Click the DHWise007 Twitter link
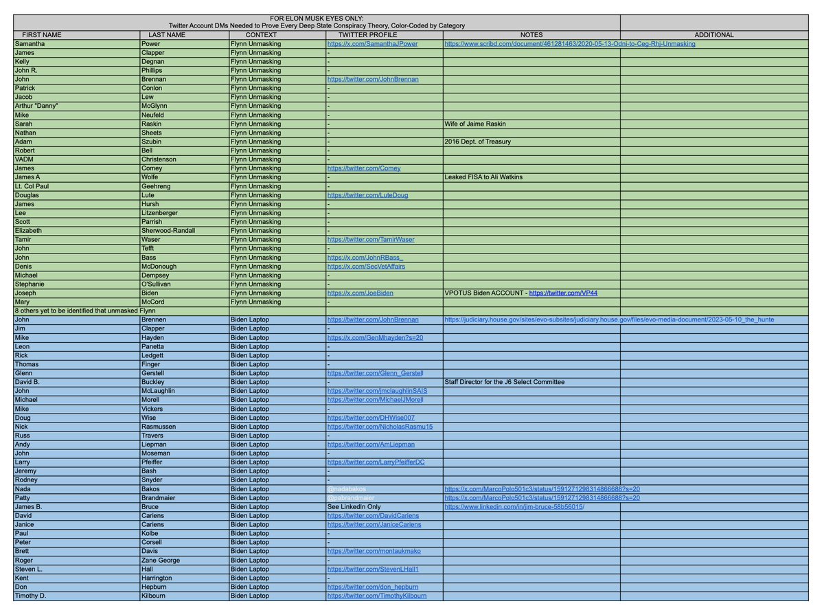This screenshot has width=824, height=608. pos(371,418)
